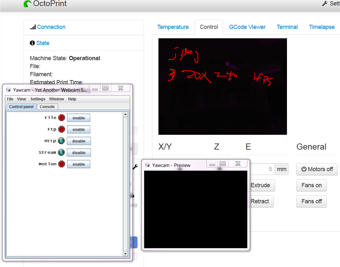The width and height of the screenshot is (340, 267).
Task: Click the Fans on button
Action: click(311, 185)
